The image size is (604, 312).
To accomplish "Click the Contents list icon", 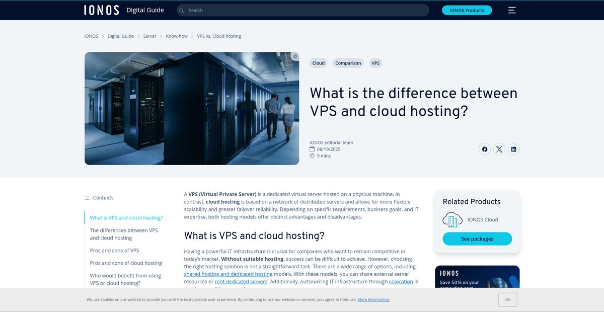I will (x=87, y=198).
